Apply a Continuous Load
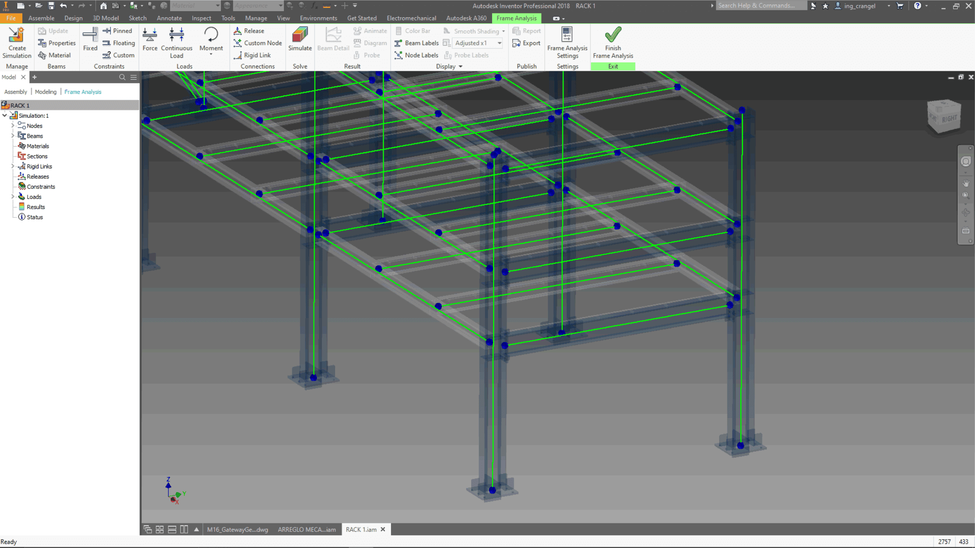This screenshot has width=975, height=548. pos(177,43)
